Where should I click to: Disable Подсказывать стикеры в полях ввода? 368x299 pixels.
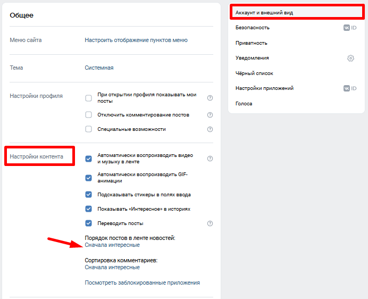point(89,195)
